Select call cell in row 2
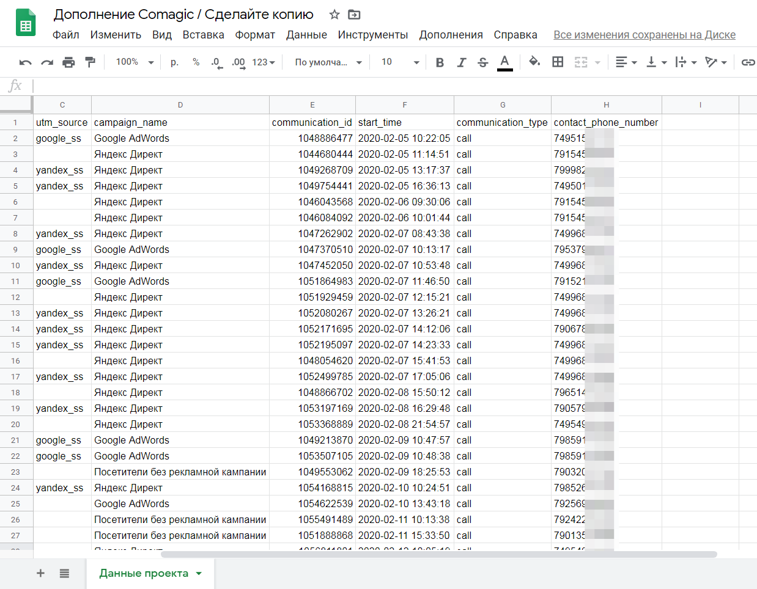This screenshot has width=757, height=589. tap(503, 138)
